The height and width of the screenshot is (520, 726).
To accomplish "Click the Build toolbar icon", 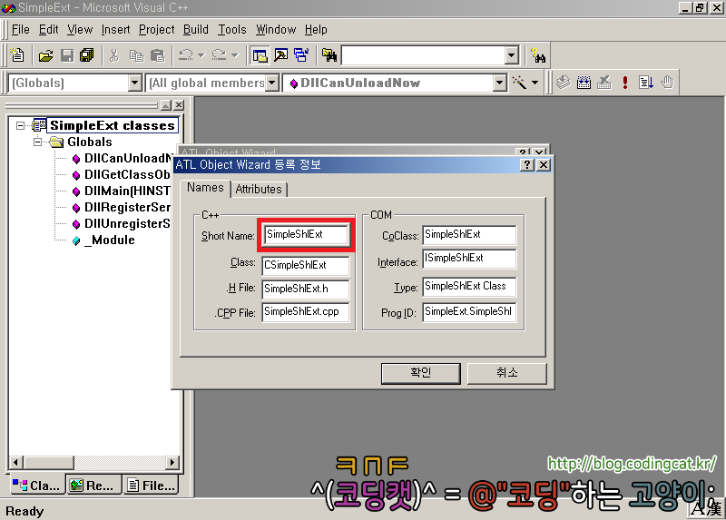I will 584,83.
